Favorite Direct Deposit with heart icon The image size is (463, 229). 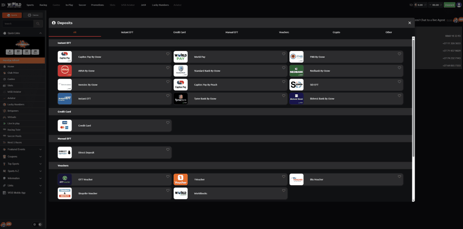pyautogui.click(x=168, y=150)
